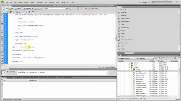Screen dimensions: 181x101
Task: Open the Common category dropdown in the Insert panel
Action: click(122, 10)
